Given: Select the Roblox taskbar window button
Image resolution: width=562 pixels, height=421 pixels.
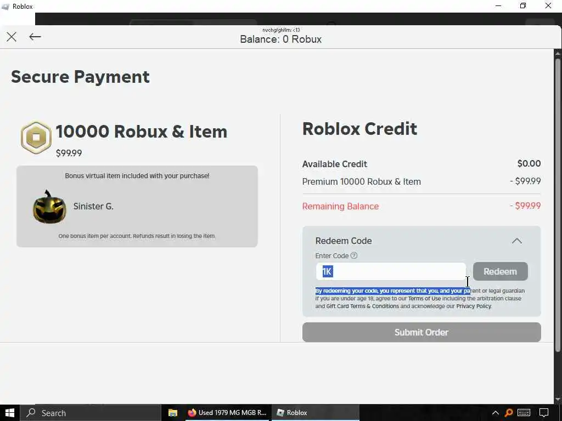Looking at the screenshot, I should pyautogui.click(x=315, y=413).
